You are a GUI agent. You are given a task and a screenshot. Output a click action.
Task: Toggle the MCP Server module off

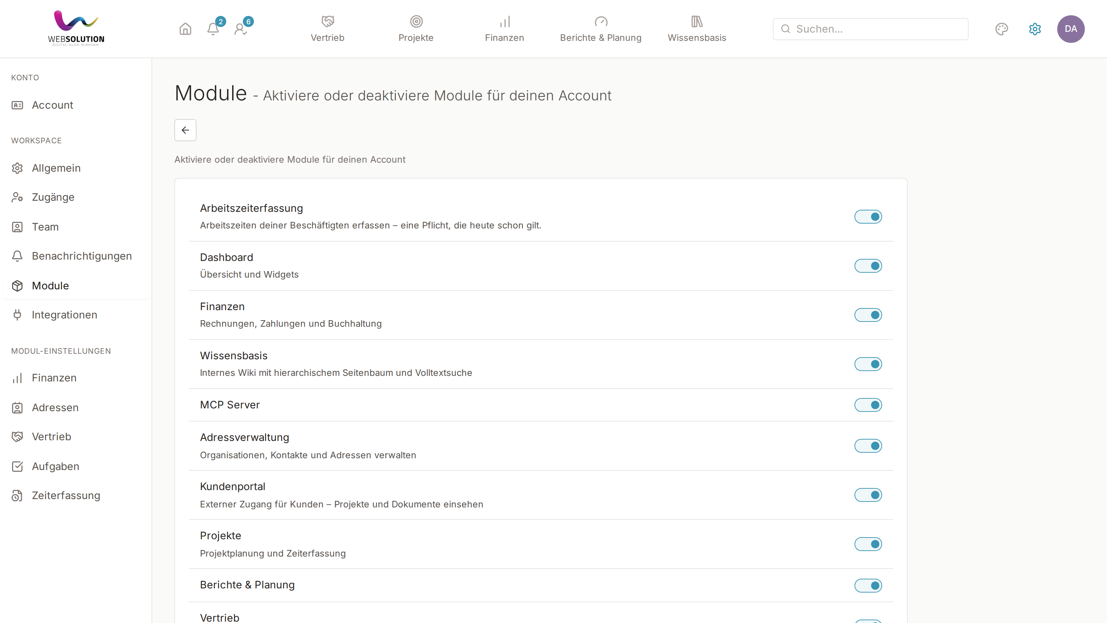[x=868, y=405]
